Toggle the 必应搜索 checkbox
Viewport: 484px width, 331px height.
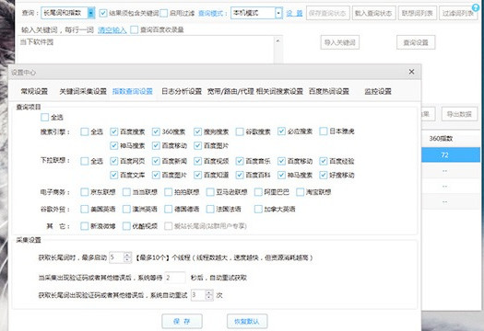(x=281, y=131)
